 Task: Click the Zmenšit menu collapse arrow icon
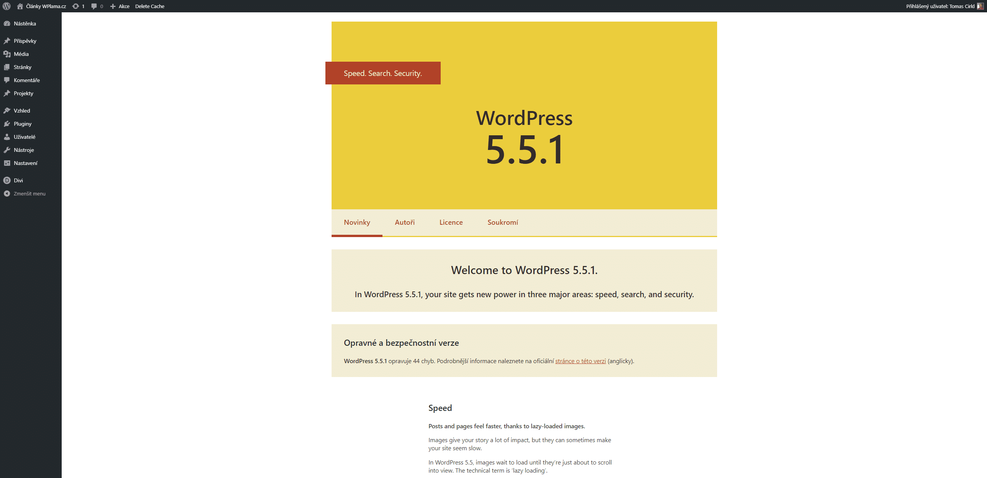tap(7, 194)
